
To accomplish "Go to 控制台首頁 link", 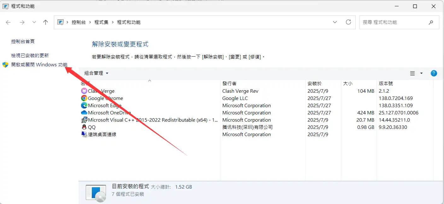I will coord(23,41).
